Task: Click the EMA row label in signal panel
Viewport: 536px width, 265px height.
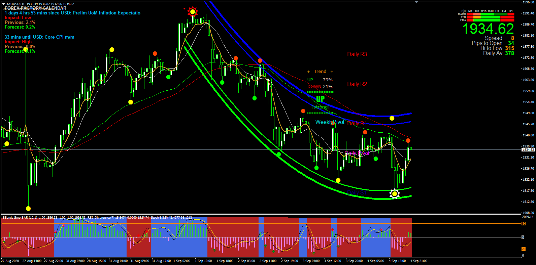Action: pyautogui.click(x=463, y=20)
